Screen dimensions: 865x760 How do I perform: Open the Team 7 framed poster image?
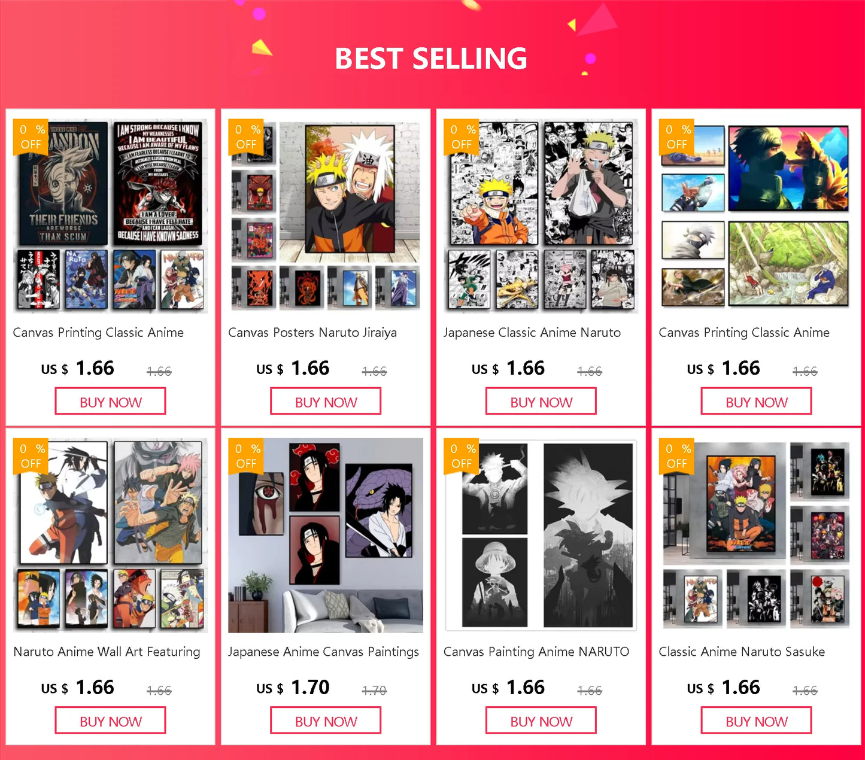[757, 535]
